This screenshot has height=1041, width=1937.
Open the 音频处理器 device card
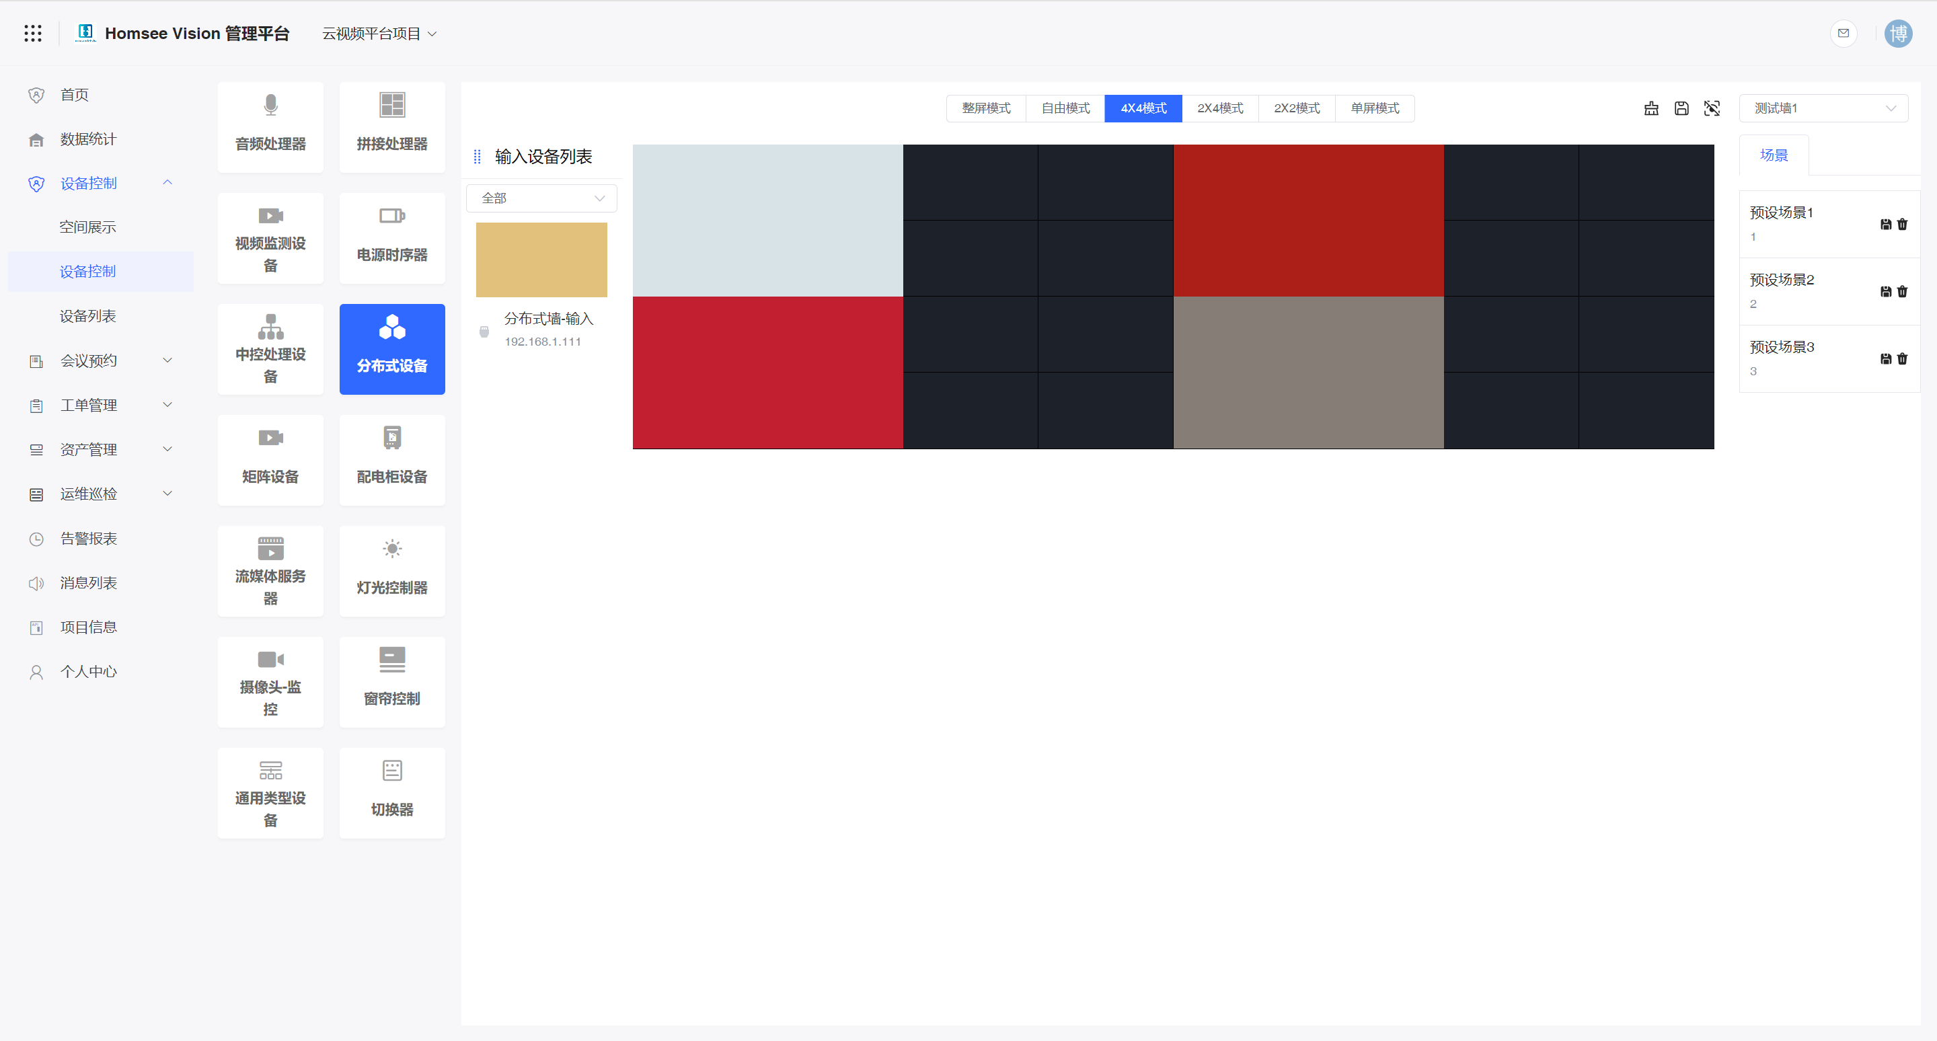(270, 127)
